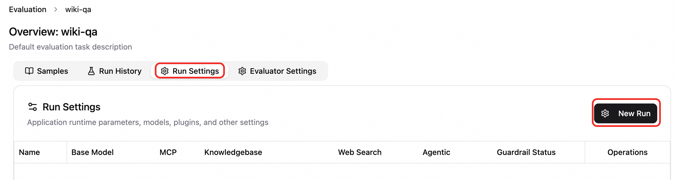Image resolution: width=676 pixels, height=180 pixels.
Task: Open the Run History tab
Action: coord(115,71)
